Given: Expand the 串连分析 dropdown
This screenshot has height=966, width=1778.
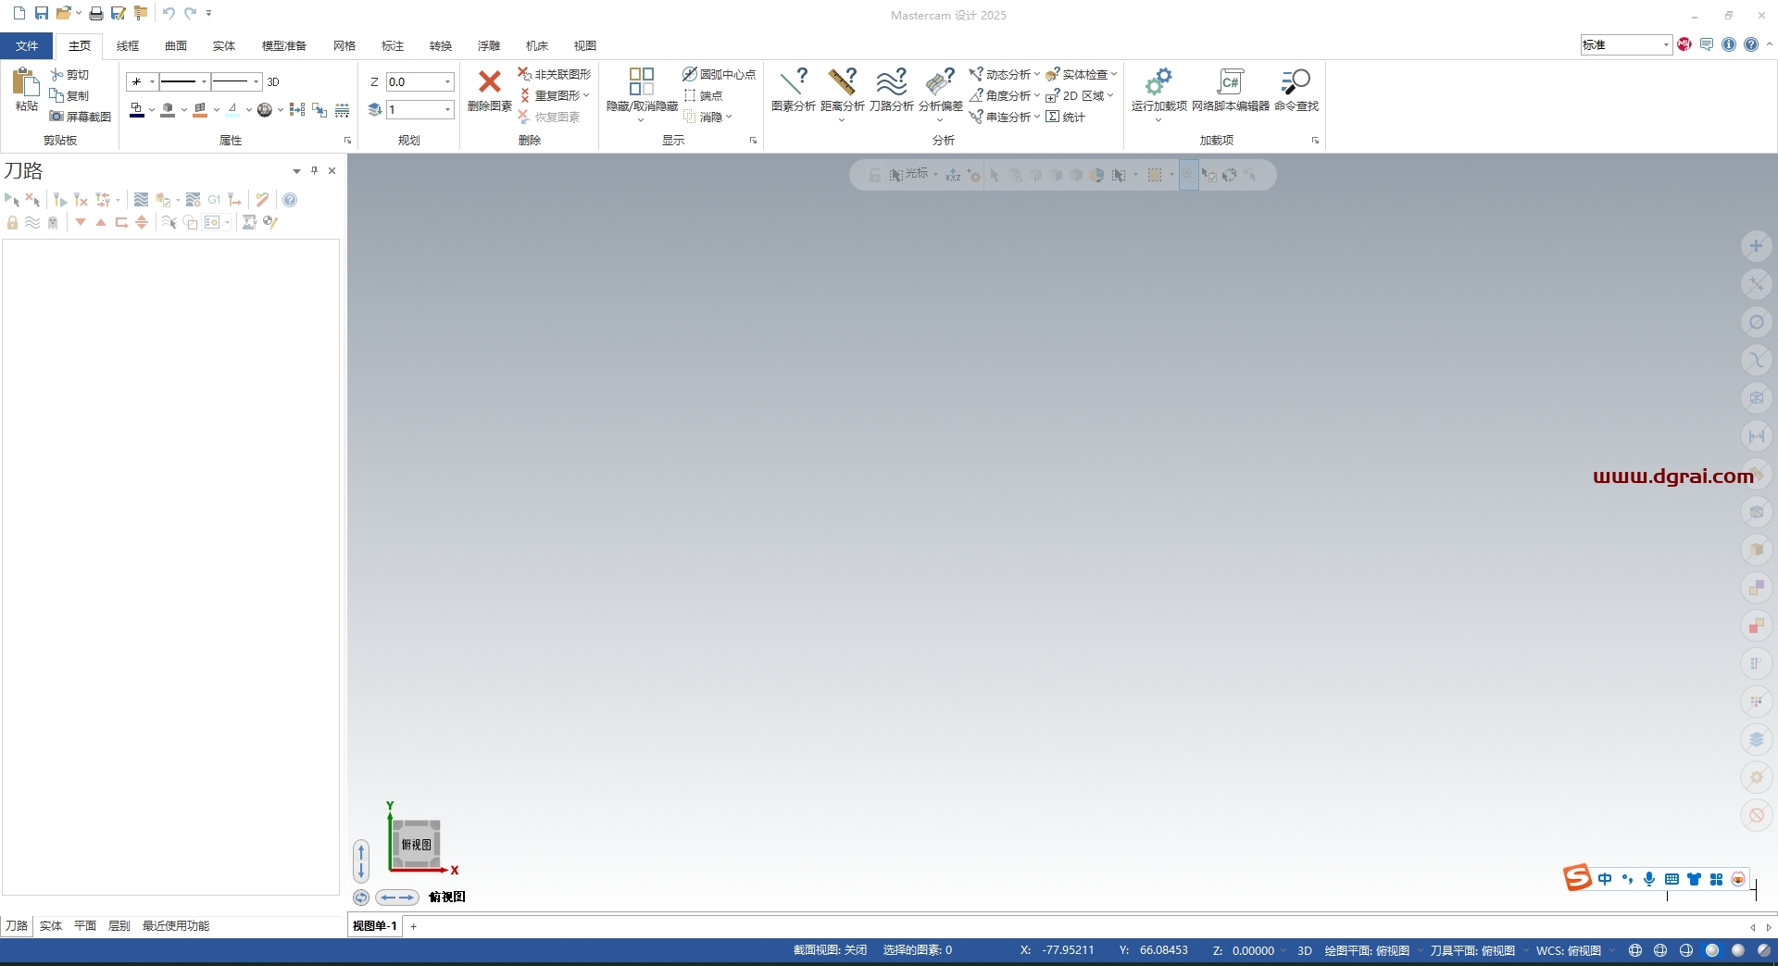Looking at the screenshot, I should tap(1037, 118).
